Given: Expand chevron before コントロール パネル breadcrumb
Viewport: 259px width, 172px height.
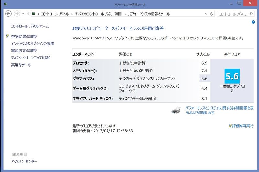Looking at the screenshot, I should point(38,14).
